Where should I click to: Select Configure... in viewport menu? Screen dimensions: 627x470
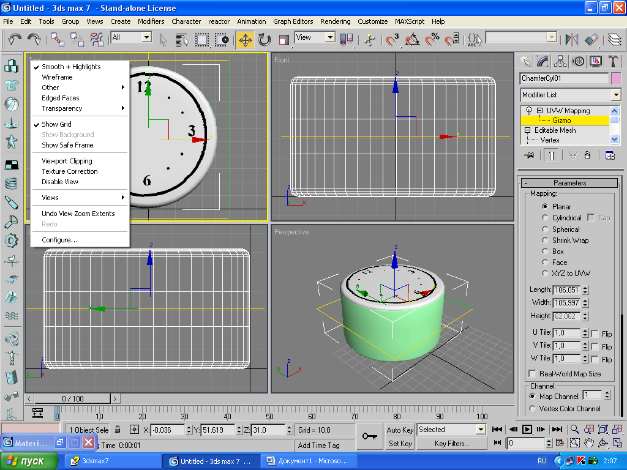click(59, 240)
